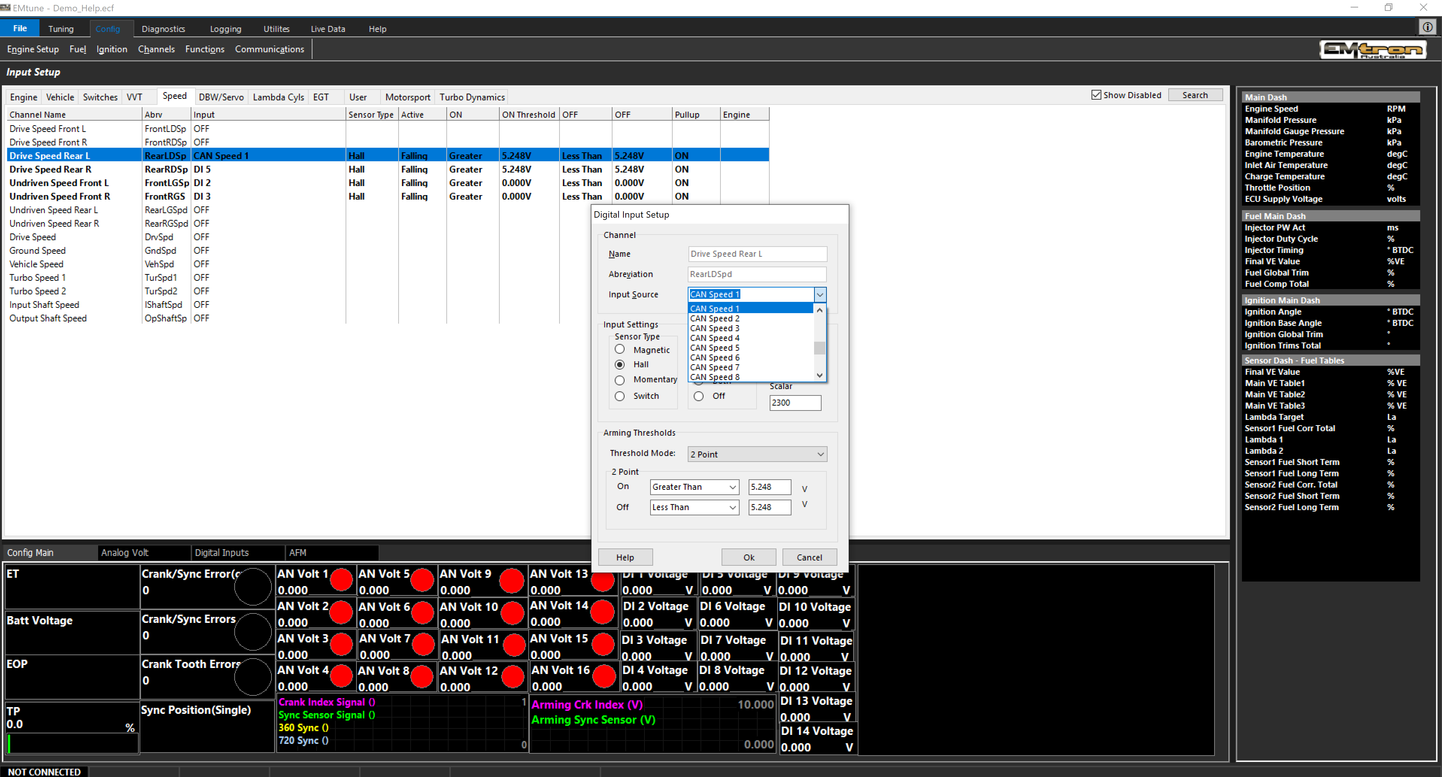Click the Cancel button

(x=809, y=557)
